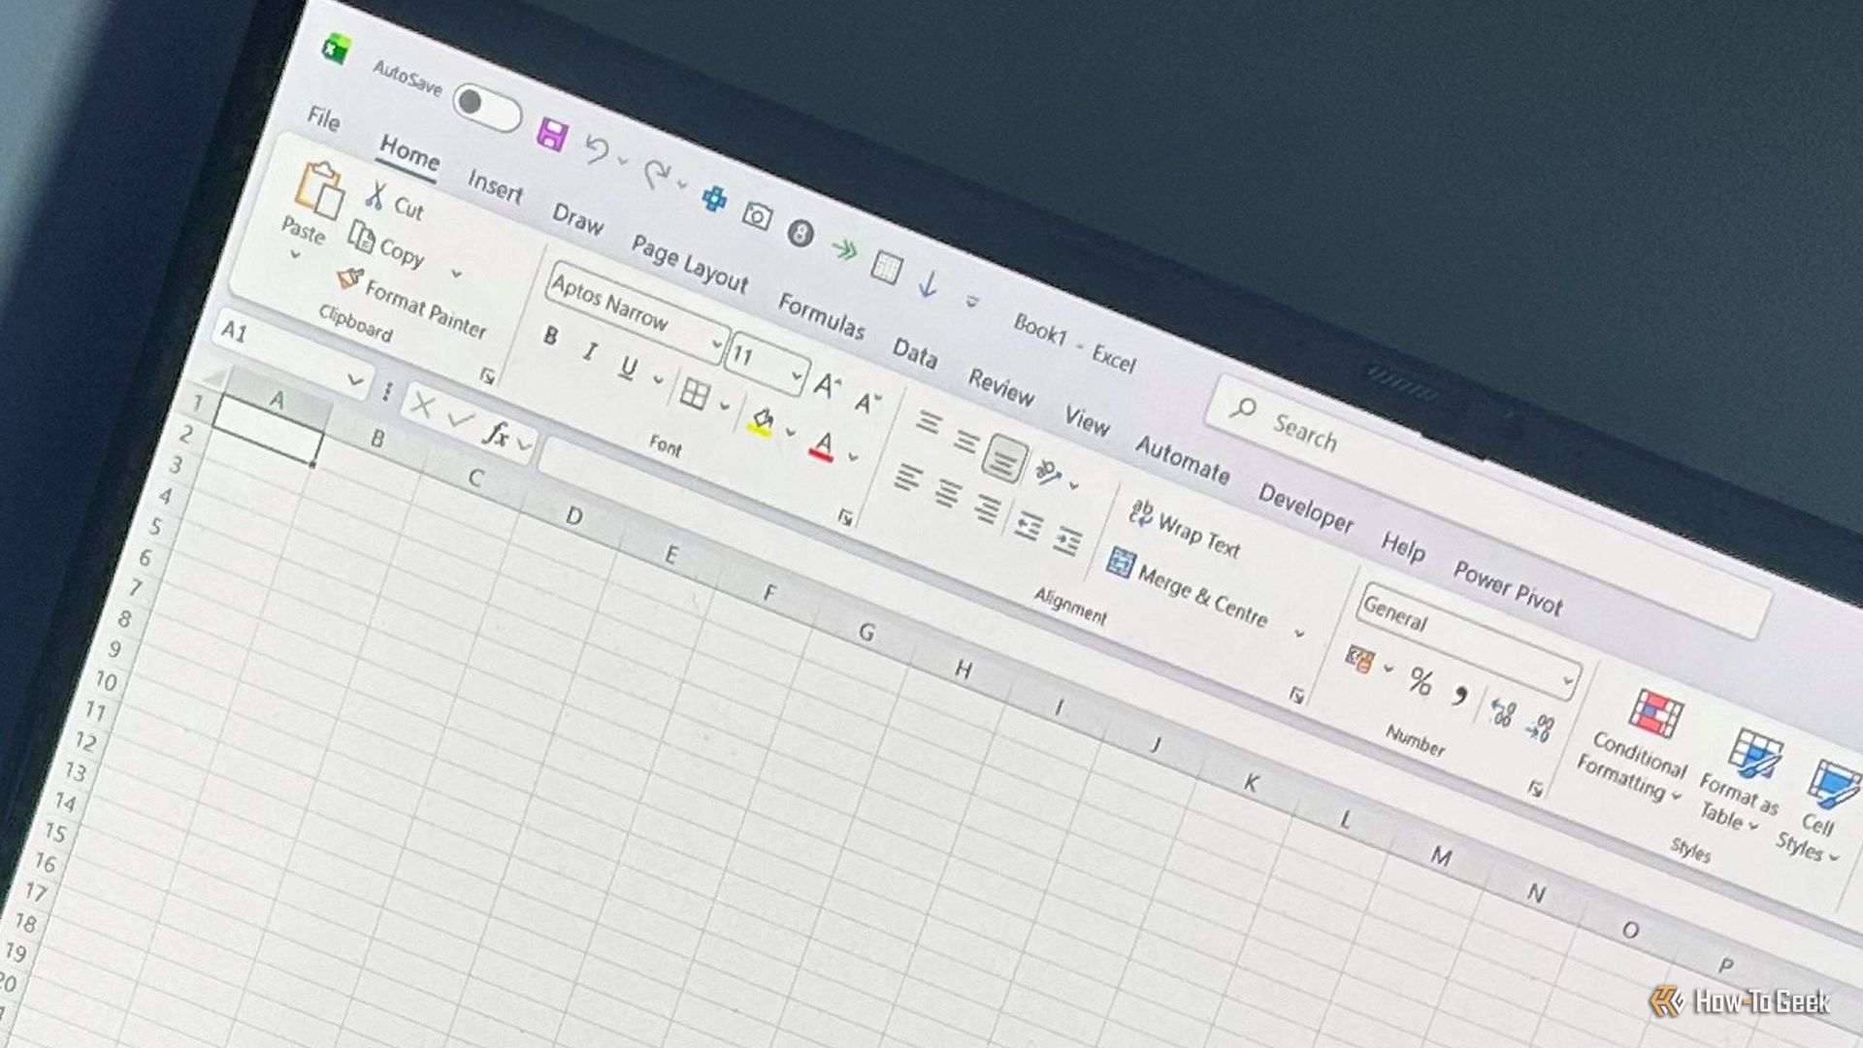
Task: Open the Developer tab
Action: pyautogui.click(x=1305, y=508)
